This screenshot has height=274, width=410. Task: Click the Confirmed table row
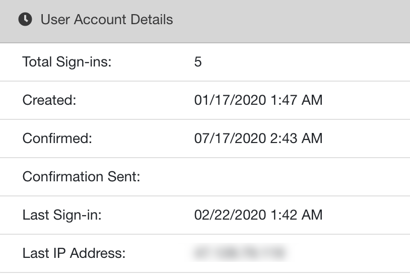point(205,139)
